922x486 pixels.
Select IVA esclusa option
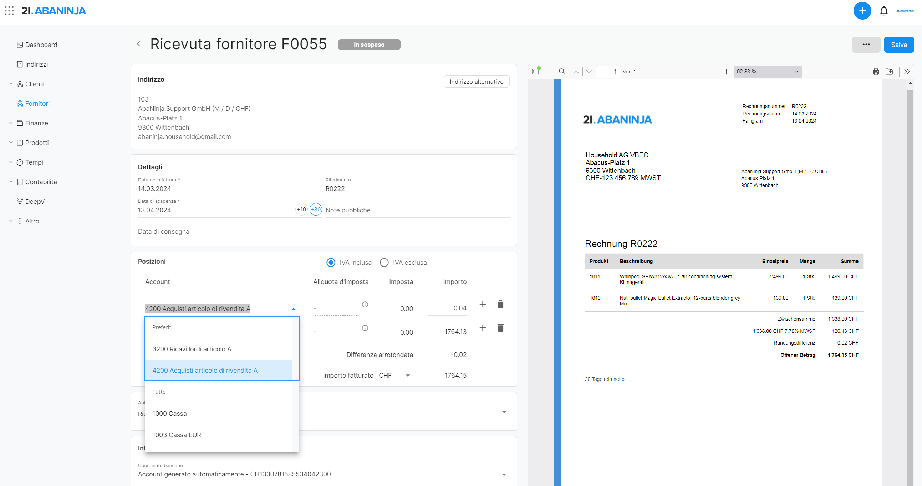(384, 263)
